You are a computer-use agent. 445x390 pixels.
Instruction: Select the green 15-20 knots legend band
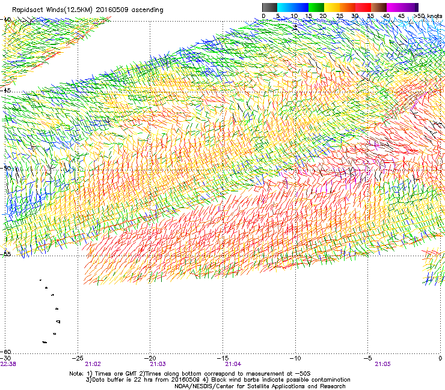tap(316, 7)
